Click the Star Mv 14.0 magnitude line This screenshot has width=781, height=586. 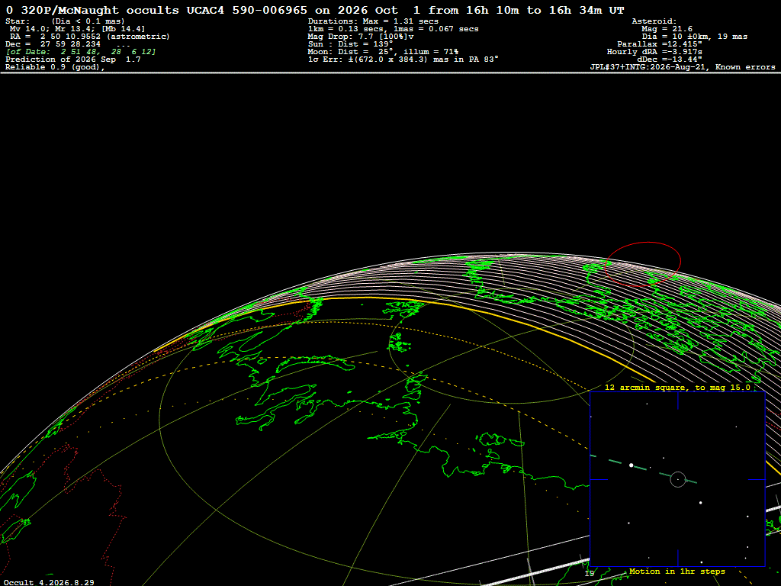77,29
